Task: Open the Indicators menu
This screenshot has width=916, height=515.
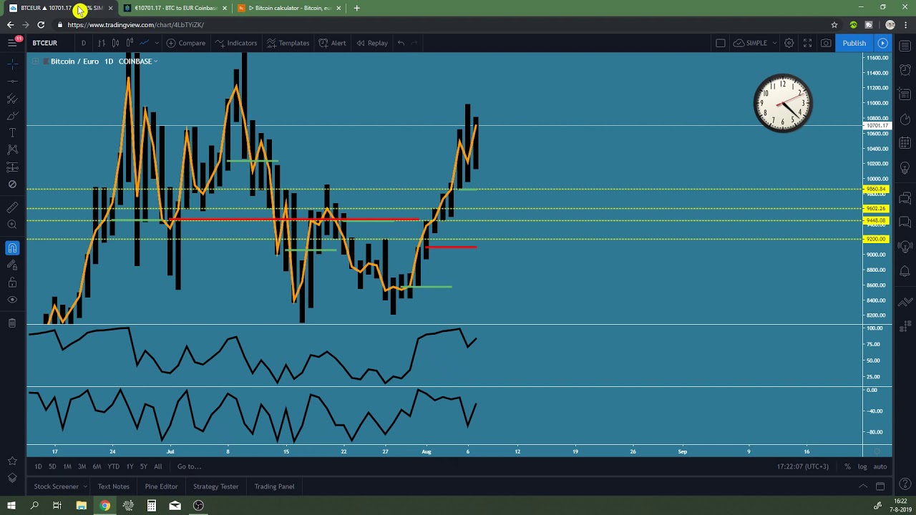Action: point(235,43)
